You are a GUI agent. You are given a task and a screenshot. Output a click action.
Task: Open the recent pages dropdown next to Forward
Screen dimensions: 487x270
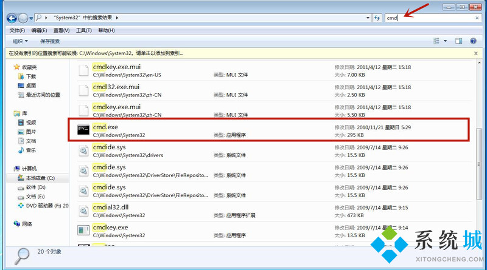pyautogui.click(x=31, y=18)
